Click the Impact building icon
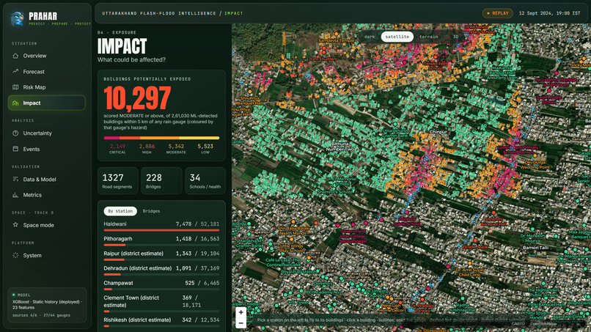The image size is (591, 332). (15, 103)
